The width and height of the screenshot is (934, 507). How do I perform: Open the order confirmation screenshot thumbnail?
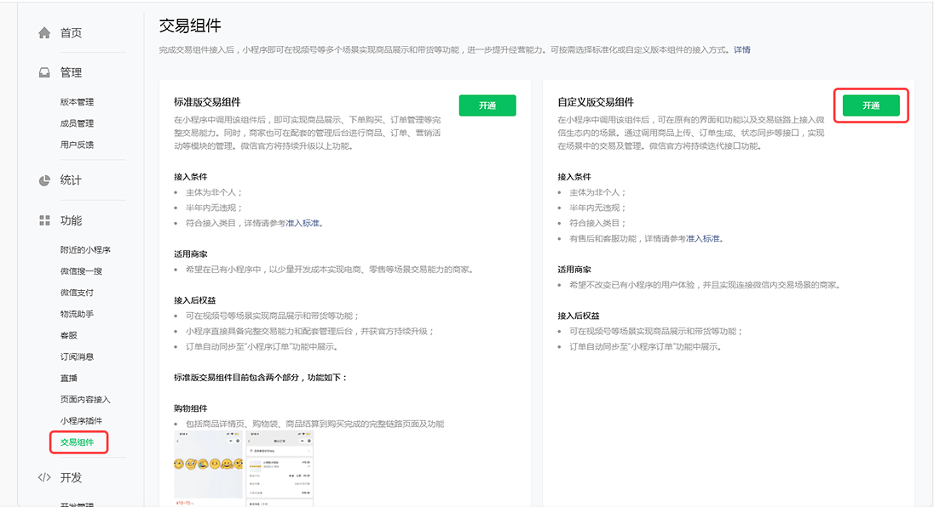[280, 469]
